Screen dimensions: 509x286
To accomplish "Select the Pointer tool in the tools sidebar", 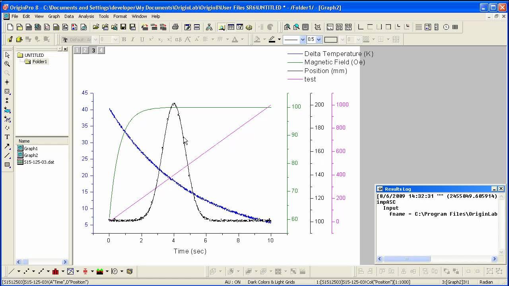I will 7,55.
